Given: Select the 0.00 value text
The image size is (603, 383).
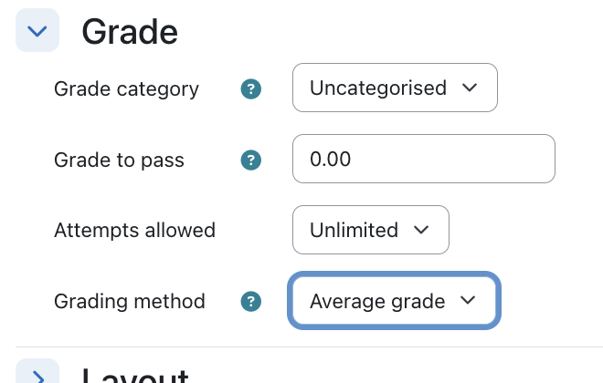Looking at the screenshot, I should point(331,159).
